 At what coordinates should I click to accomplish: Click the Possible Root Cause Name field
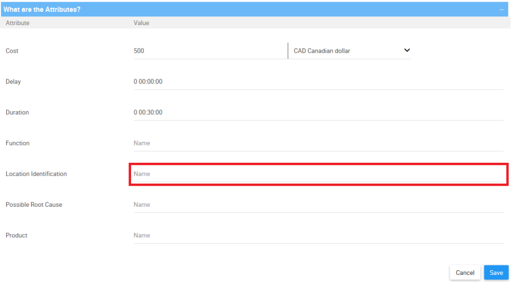tap(318, 205)
